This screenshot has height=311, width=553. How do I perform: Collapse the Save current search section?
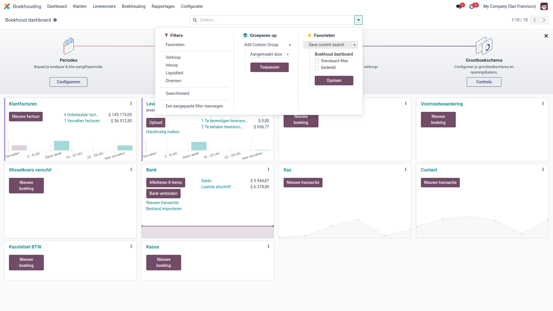click(x=354, y=45)
